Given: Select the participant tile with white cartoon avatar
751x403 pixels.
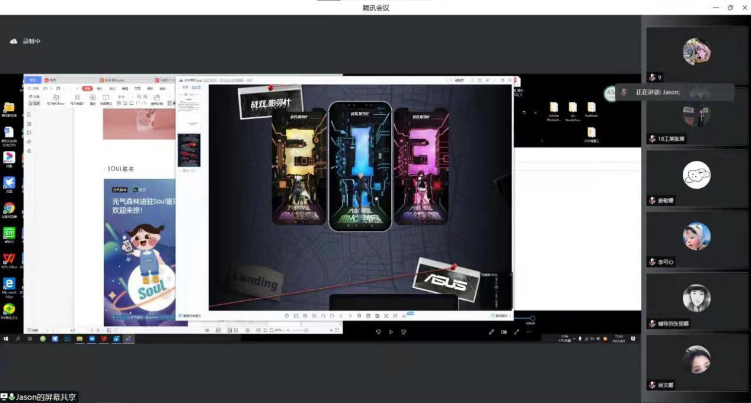Looking at the screenshot, I should (x=697, y=178).
